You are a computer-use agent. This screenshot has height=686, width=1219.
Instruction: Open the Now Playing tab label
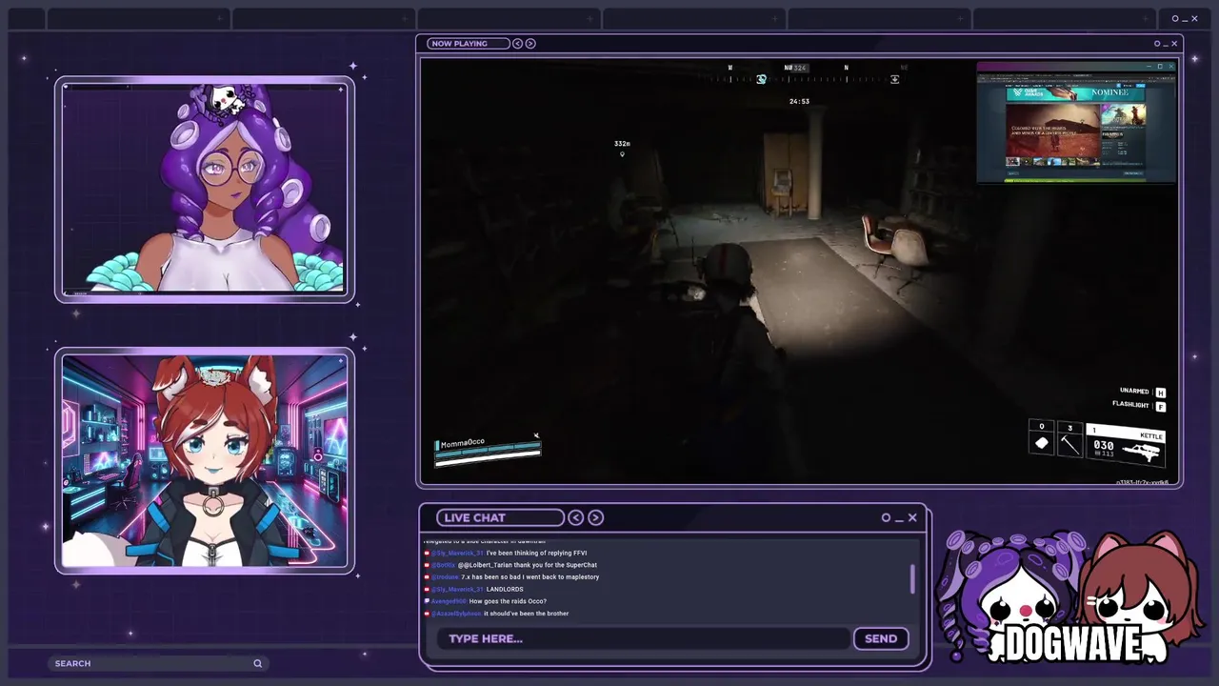pyautogui.click(x=467, y=43)
